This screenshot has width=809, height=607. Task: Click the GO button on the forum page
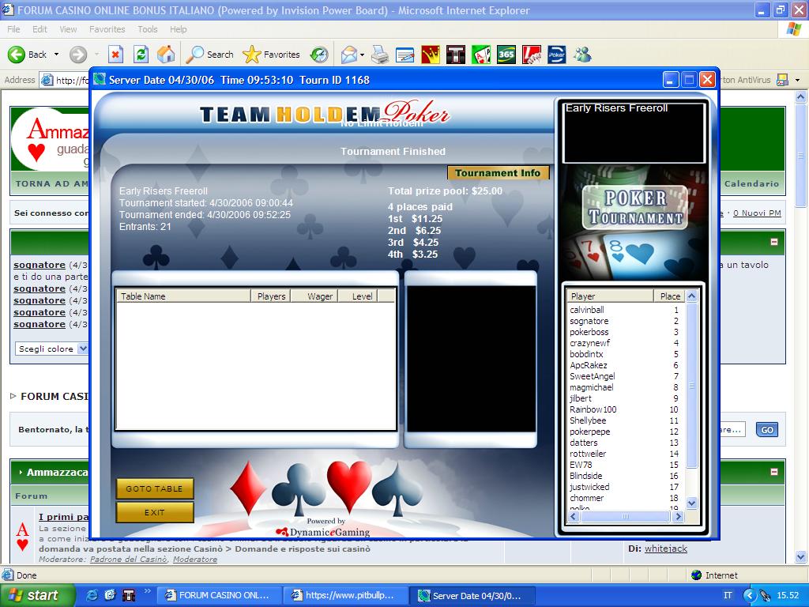(767, 429)
